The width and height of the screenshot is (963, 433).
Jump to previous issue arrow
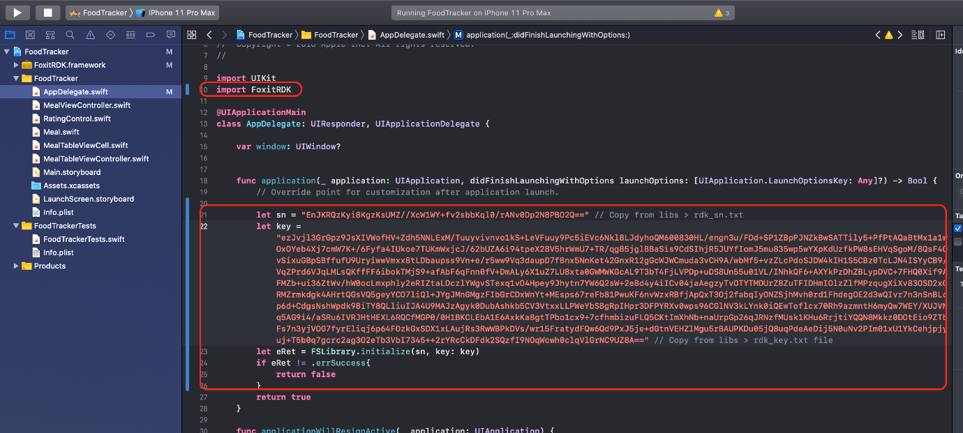tap(879, 34)
